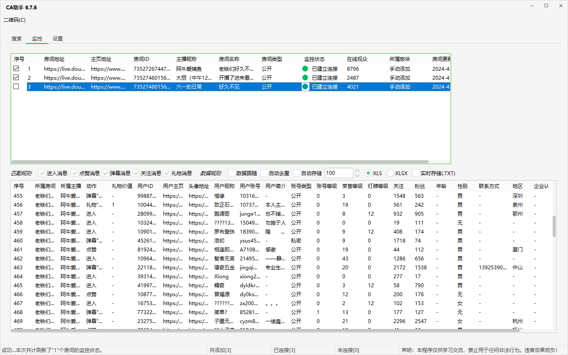Uncheck the checkbox for room row 2

(x=16, y=78)
